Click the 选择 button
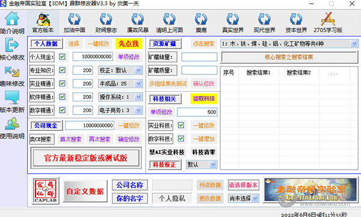This screenshot has width=361, height=217. 73,44
